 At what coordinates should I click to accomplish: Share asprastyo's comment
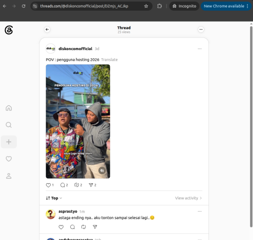95,227
